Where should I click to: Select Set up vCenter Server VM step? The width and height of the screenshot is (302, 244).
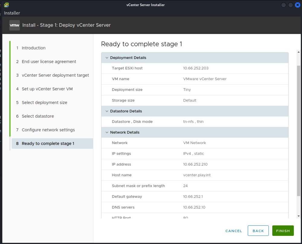47,89
